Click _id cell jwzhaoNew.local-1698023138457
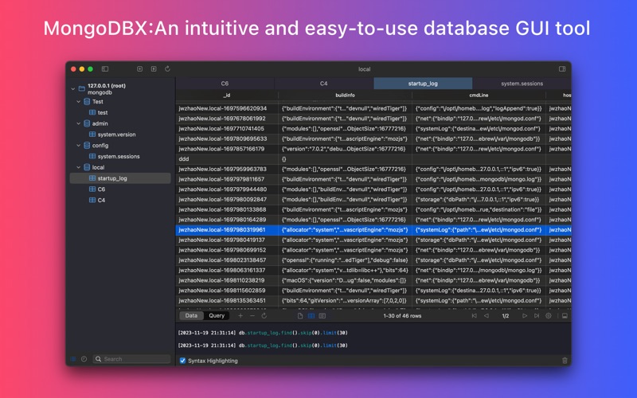 pos(227,260)
